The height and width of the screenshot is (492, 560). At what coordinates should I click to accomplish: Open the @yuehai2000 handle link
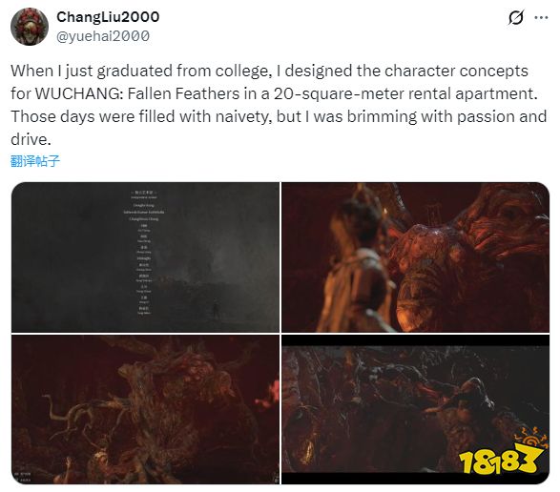point(103,36)
